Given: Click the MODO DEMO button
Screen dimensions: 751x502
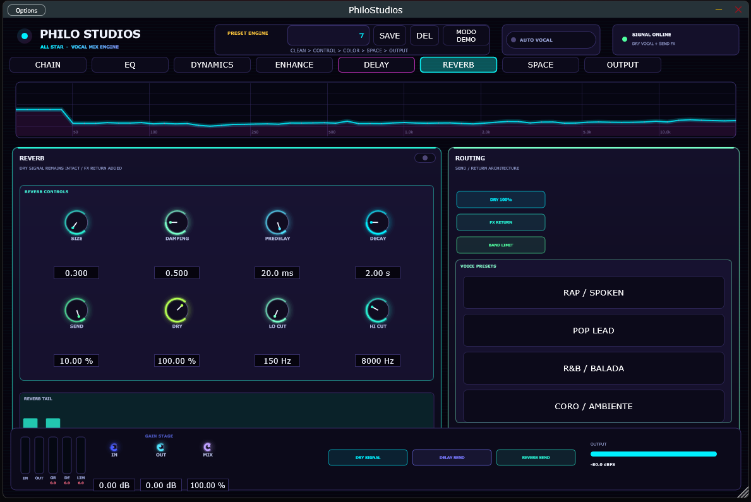Looking at the screenshot, I should click(x=466, y=35).
